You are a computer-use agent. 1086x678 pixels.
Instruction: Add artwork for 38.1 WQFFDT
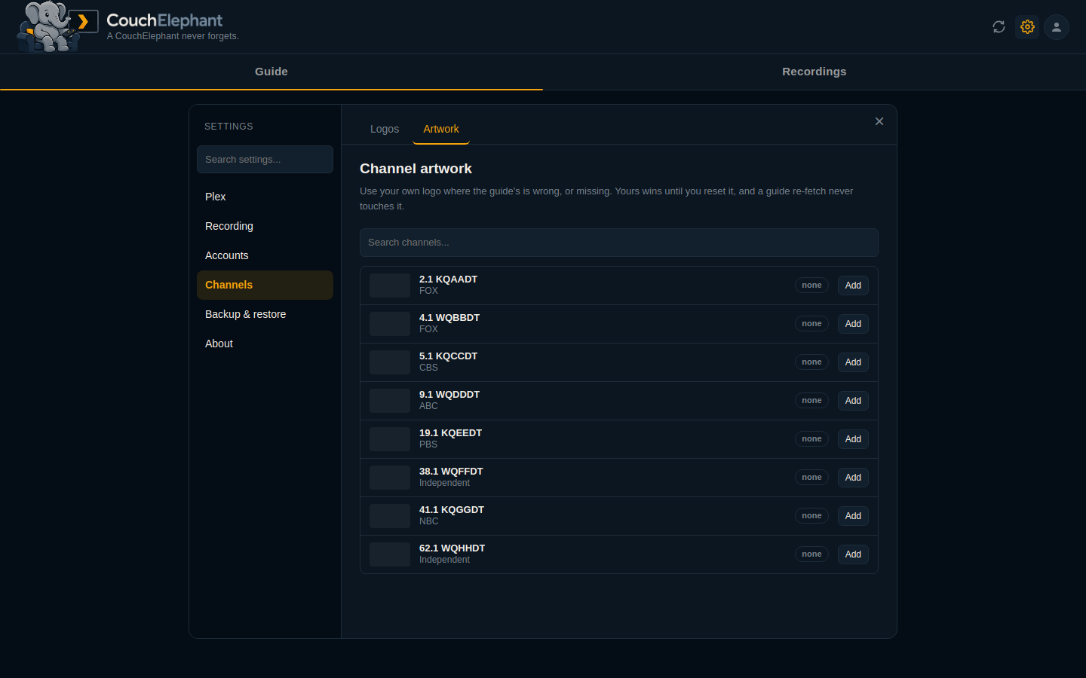(x=853, y=478)
